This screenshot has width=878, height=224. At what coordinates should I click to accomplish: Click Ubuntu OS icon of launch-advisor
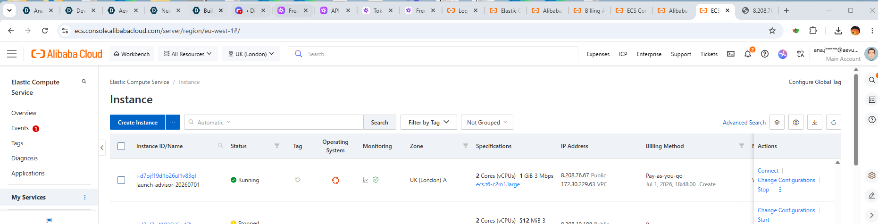click(x=335, y=180)
